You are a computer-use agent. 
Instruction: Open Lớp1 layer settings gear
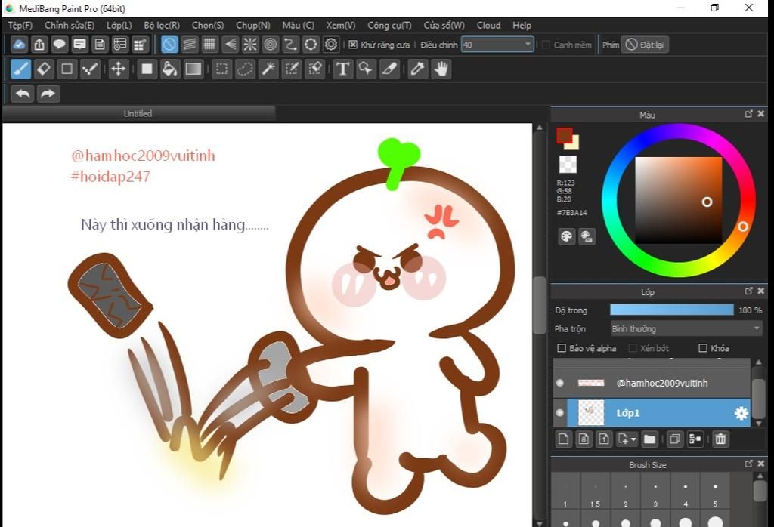pyautogui.click(x=741, y=413)
